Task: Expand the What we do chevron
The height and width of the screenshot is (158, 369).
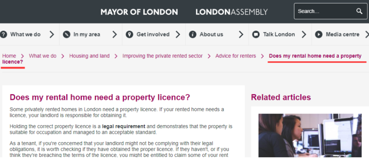Action: coord(52,35)
